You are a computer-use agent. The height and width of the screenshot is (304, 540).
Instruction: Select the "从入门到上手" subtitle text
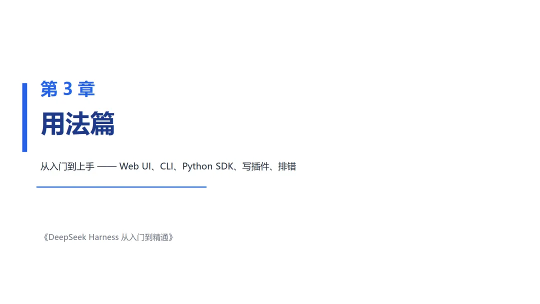[67, 166]
